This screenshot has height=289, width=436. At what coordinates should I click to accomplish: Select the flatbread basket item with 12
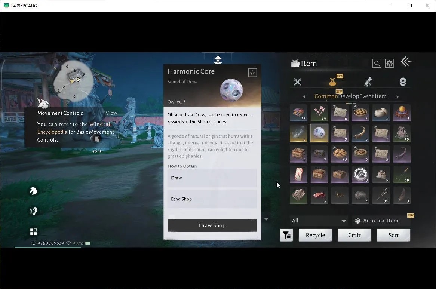coord(340,154)
